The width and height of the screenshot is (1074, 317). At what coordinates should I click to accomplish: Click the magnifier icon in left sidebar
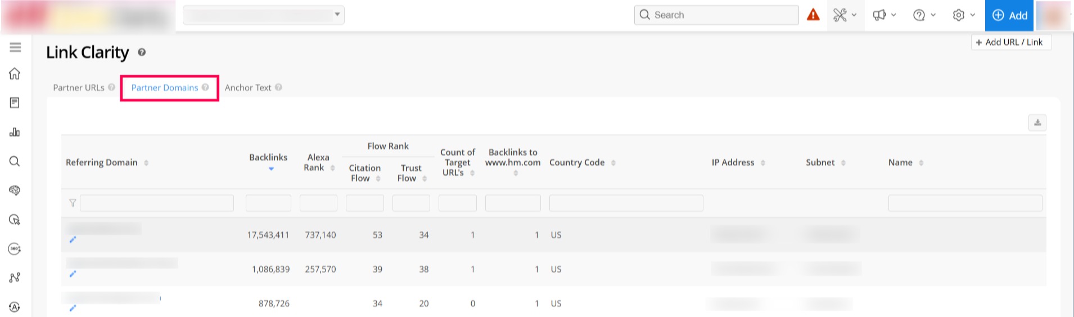click(15, 162)
